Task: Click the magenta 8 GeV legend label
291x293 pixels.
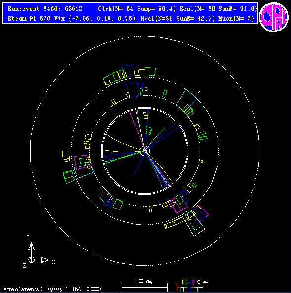Action: (193, 282)
